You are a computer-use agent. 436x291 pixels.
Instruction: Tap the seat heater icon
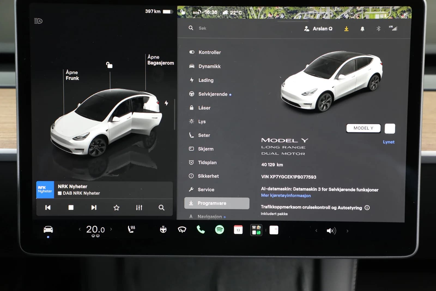pyautogui.click(x=131, y=229)
